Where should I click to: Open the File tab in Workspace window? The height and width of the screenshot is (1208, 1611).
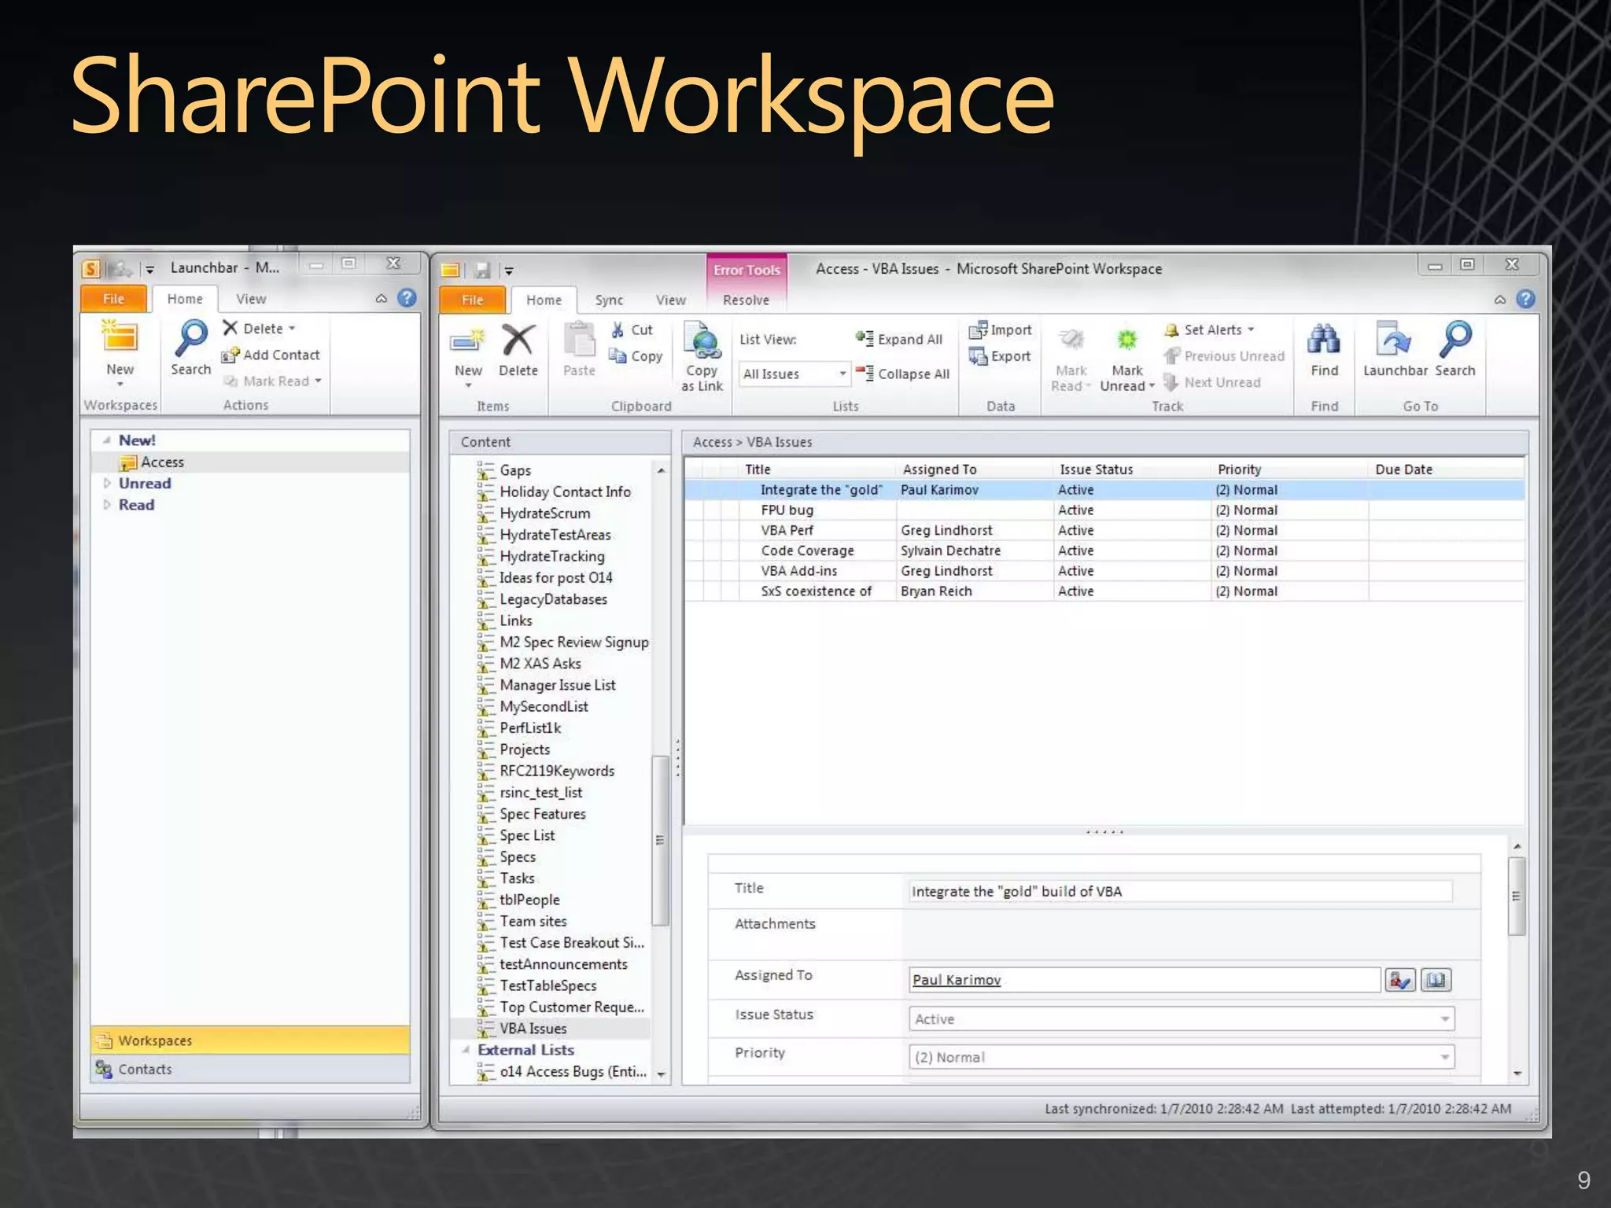tap(472, 300)
